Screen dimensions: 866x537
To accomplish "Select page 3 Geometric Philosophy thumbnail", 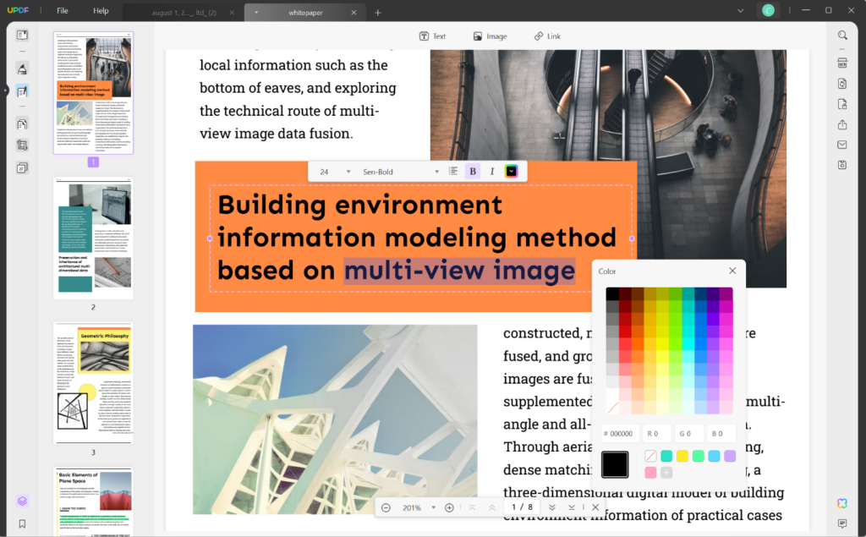I will pos(93,383).
